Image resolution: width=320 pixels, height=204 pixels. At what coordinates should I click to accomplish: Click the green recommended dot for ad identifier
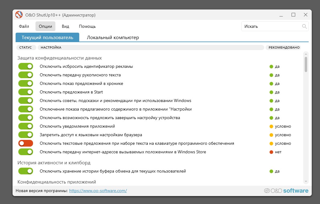pos(271,67)
